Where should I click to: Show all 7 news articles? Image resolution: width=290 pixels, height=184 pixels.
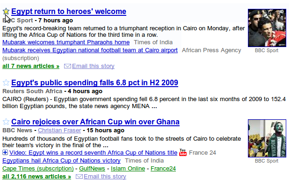(x=31, y=66)
